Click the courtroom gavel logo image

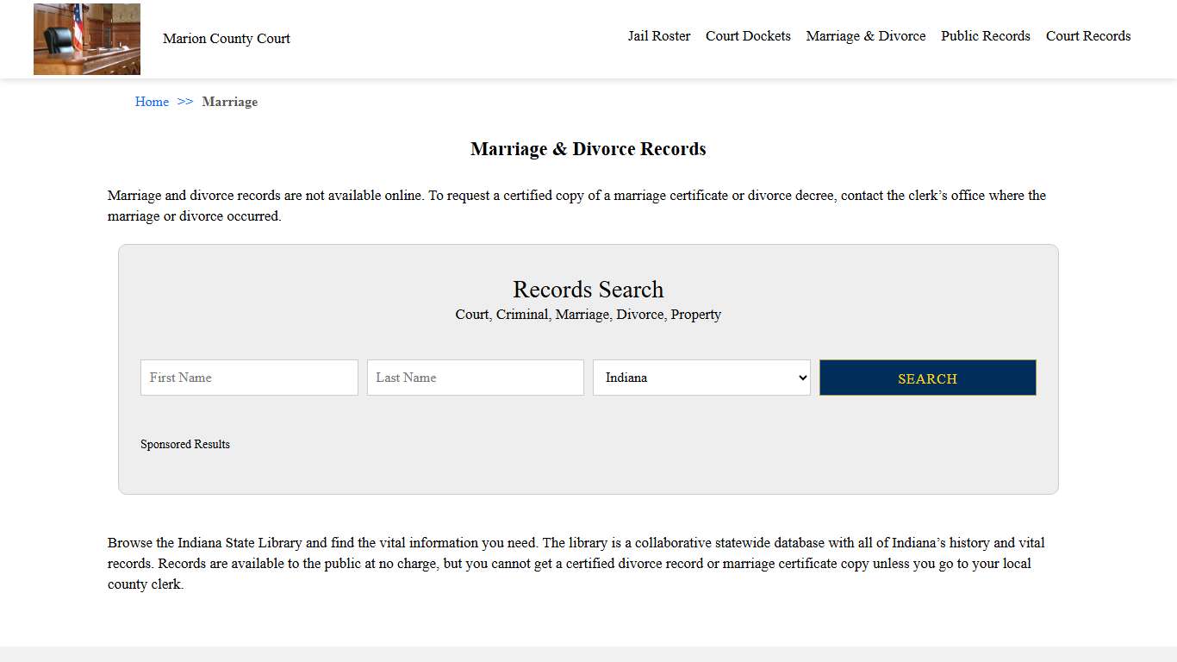point(86,39)
